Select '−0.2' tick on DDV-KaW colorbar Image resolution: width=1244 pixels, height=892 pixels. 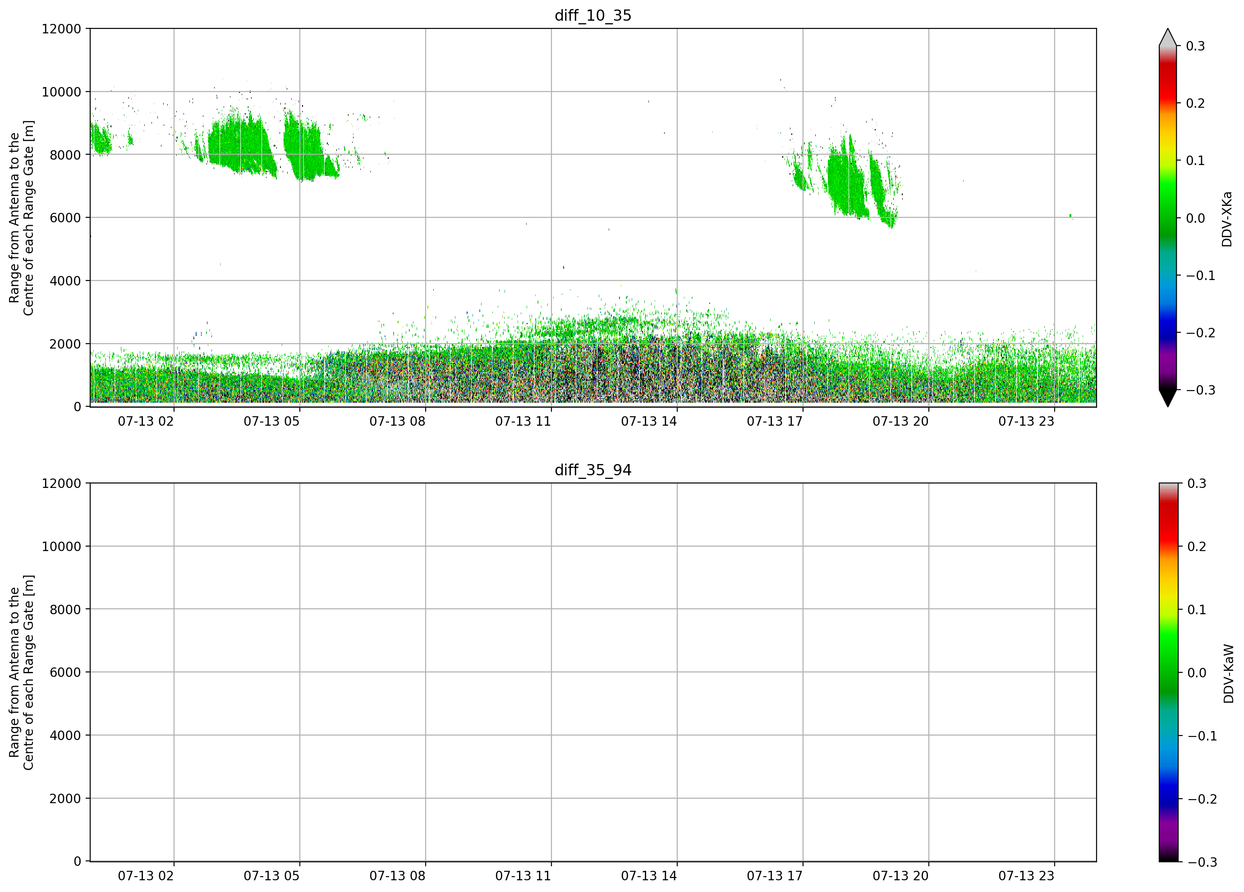tap(1202, 799)
